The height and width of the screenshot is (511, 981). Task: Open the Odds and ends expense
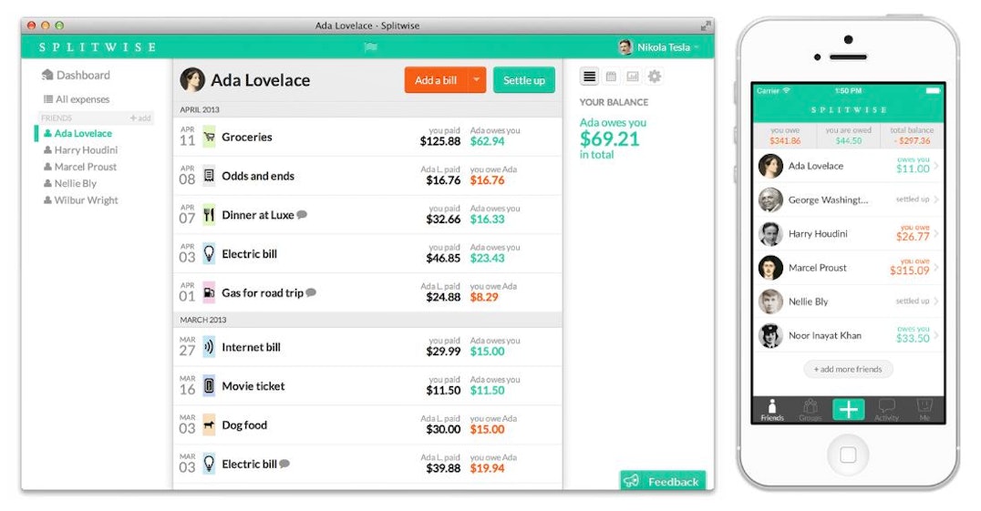[x=368, y=176]
